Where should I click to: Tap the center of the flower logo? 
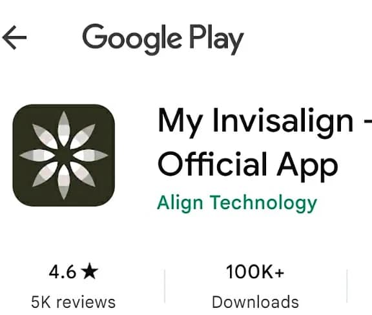point(63,156)
